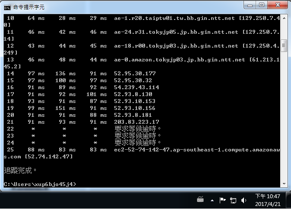The height and width of the screenshot is (209, 291).
Task: Click the date 2017/4/21 in the tray
Action: coord(268,204)
